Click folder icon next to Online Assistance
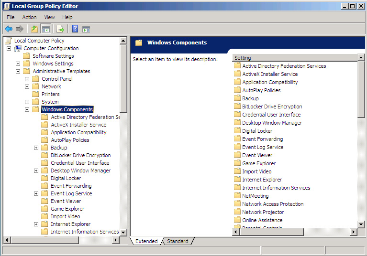This screenshot has width=367, height=256. pyautogui.click(x=237, y=220)
